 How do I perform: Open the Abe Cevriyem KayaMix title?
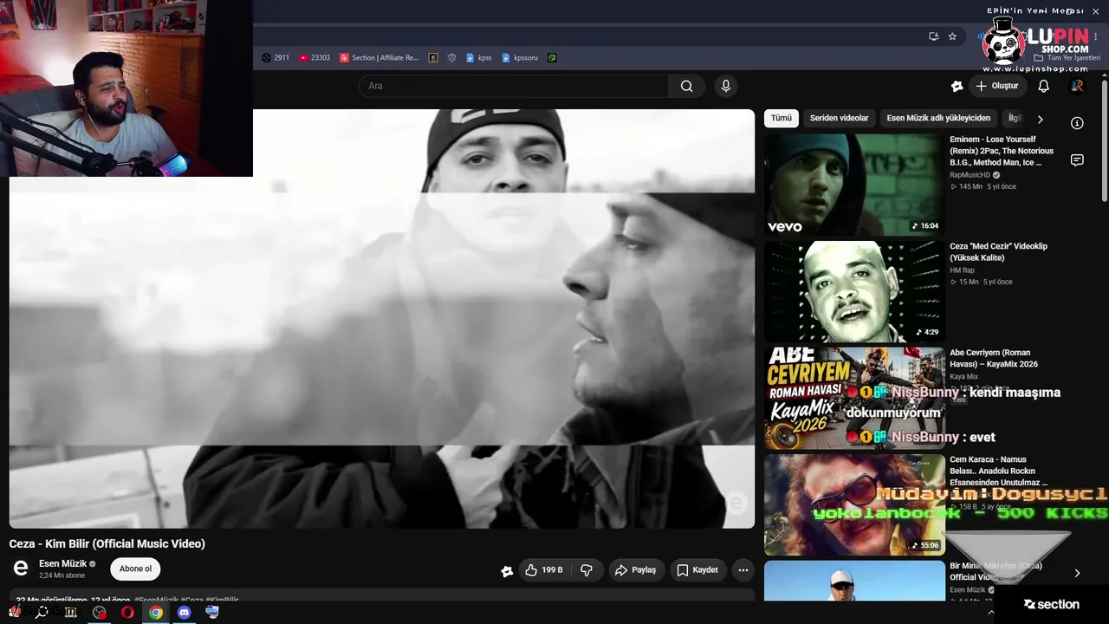(x=994, y=358)
